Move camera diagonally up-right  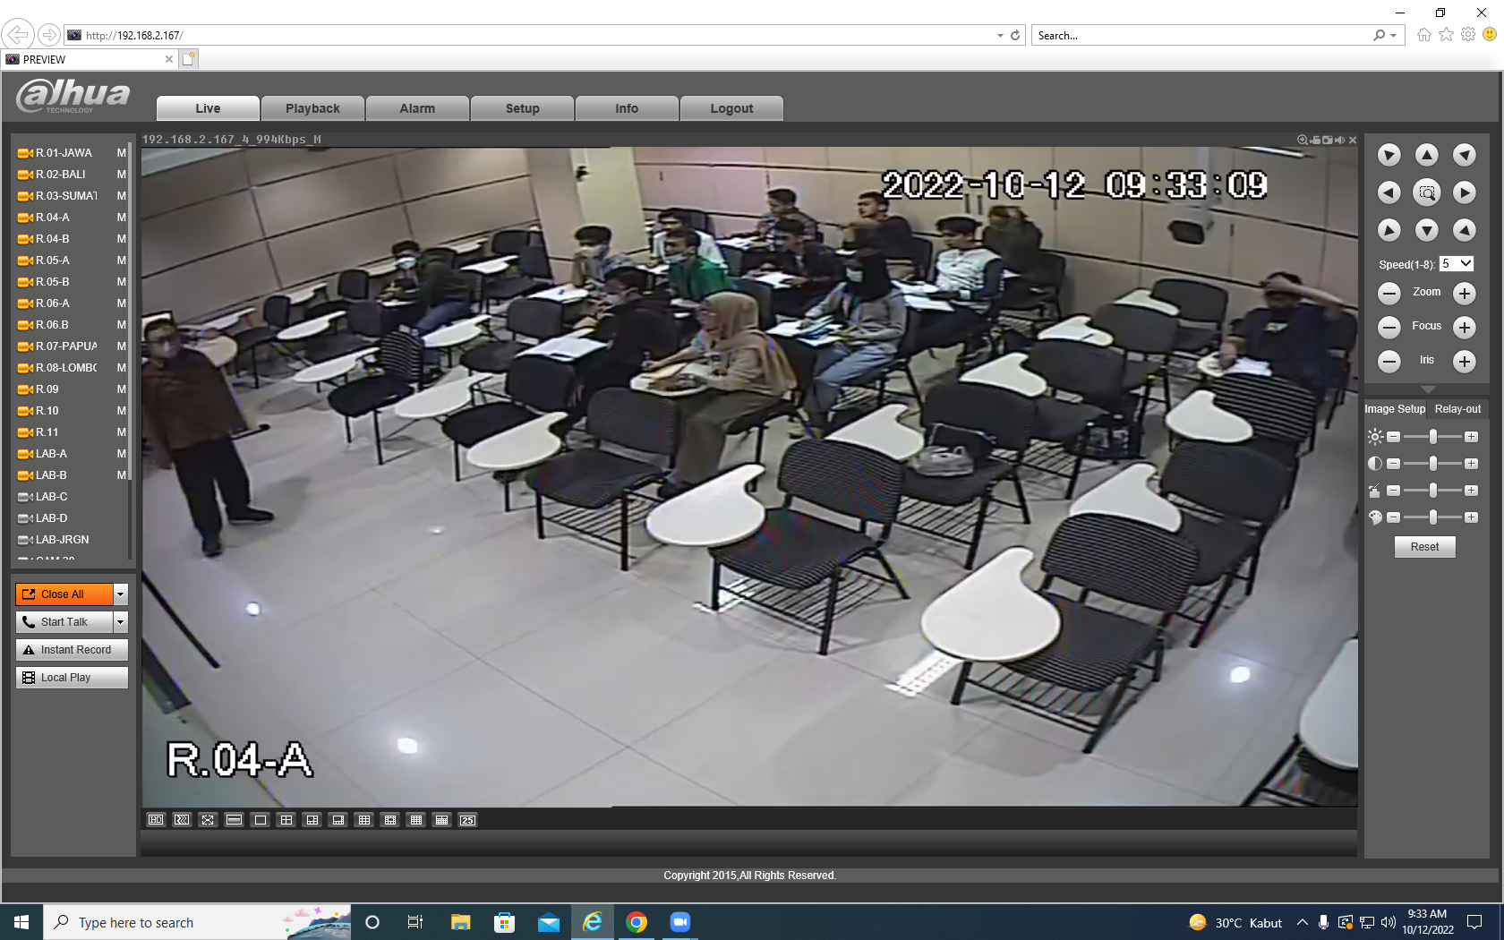click(1464, 155)
